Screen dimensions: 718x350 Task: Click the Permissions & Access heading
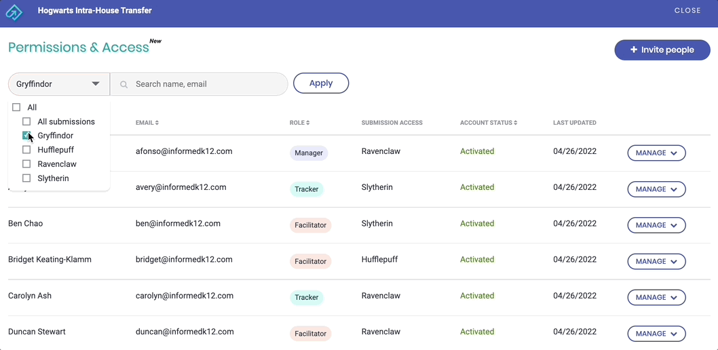coord(79,47)
